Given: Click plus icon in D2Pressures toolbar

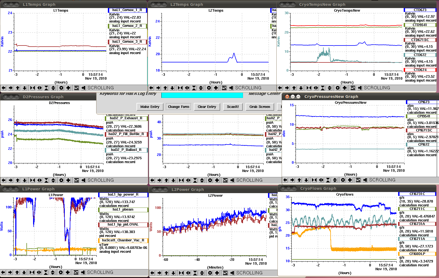Looking at the screenshot, I should [x=68, y=180].
